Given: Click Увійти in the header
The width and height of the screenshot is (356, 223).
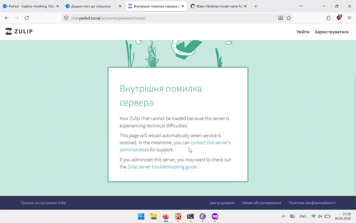Looking at the screenshot, I should pyautogui.click(x=303, y=32).
